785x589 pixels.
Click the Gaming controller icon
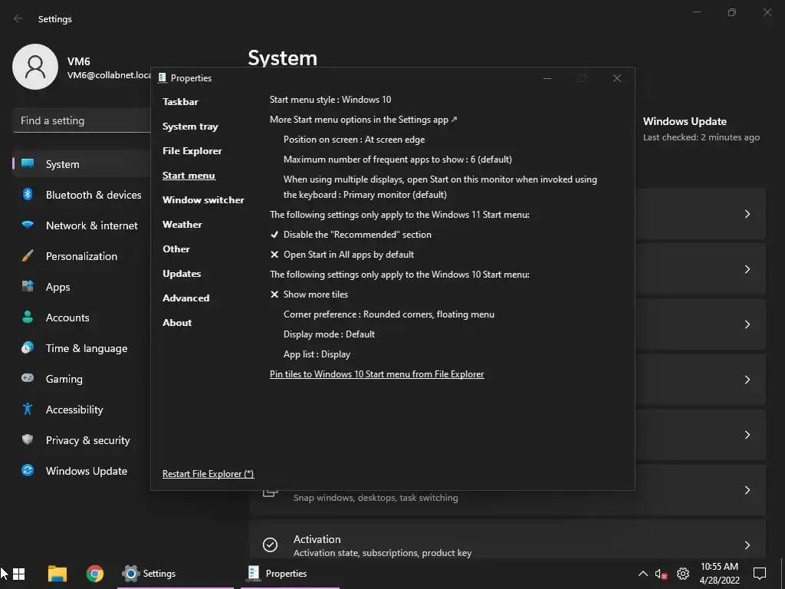28,378
